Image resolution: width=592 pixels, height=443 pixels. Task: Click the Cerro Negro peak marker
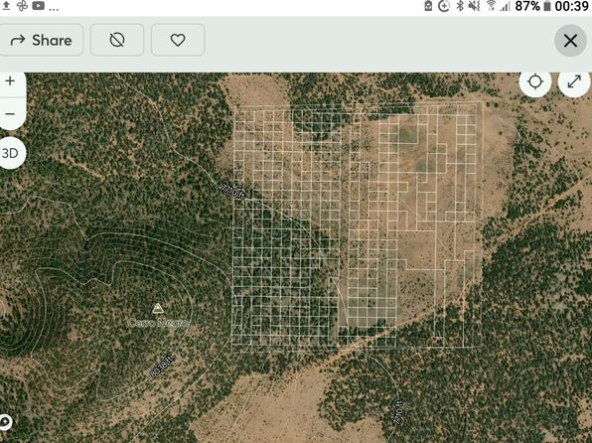coord(158,309)
